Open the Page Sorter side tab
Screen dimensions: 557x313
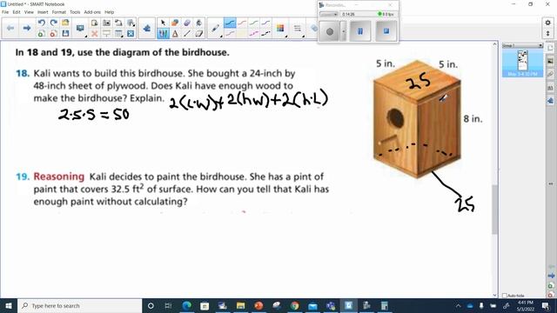[x=550, y=48]
